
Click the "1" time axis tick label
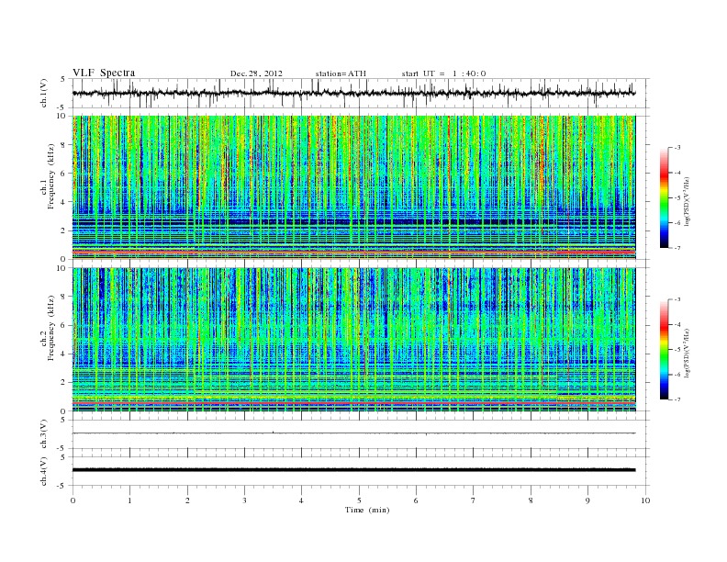coord(129,500)
